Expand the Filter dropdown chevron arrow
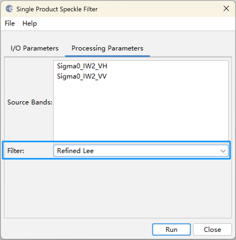Image resolution: width=236 pixels, height=240 pixels. 223,151
